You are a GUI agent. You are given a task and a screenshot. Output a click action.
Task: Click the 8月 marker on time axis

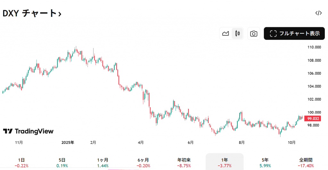242,142
